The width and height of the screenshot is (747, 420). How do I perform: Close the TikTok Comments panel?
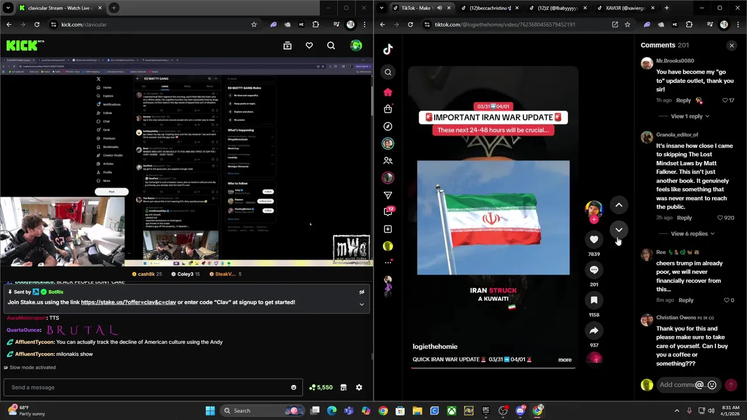[731, 45]
